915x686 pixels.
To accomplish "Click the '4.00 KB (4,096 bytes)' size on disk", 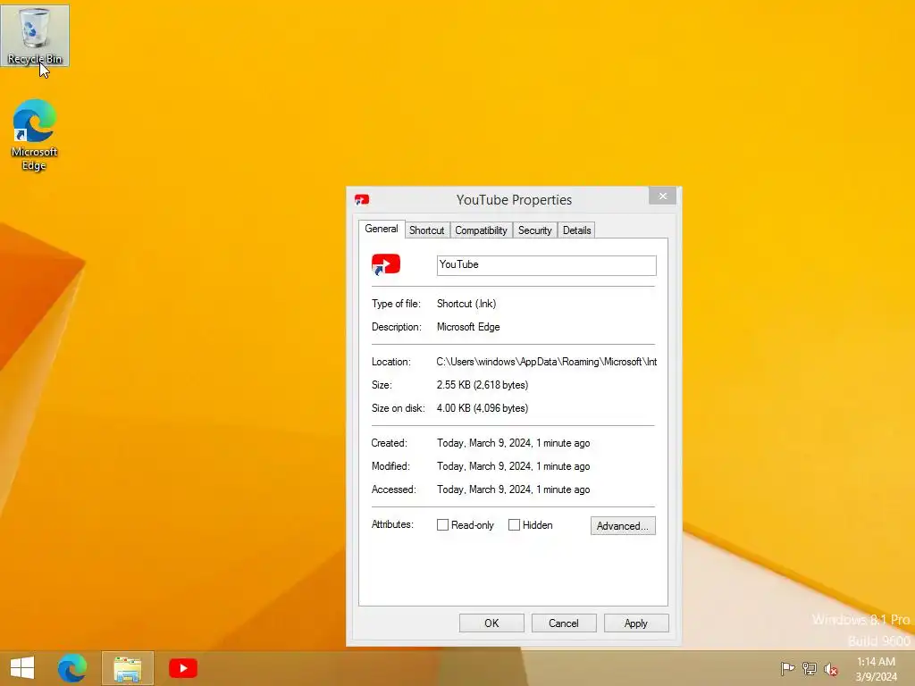I will coord(482,408).
